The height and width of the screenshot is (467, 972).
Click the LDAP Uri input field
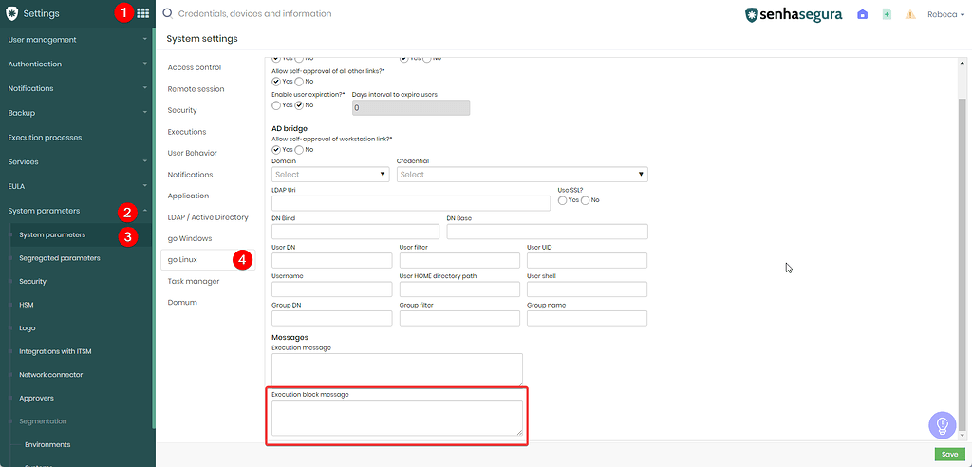(411, 203)
